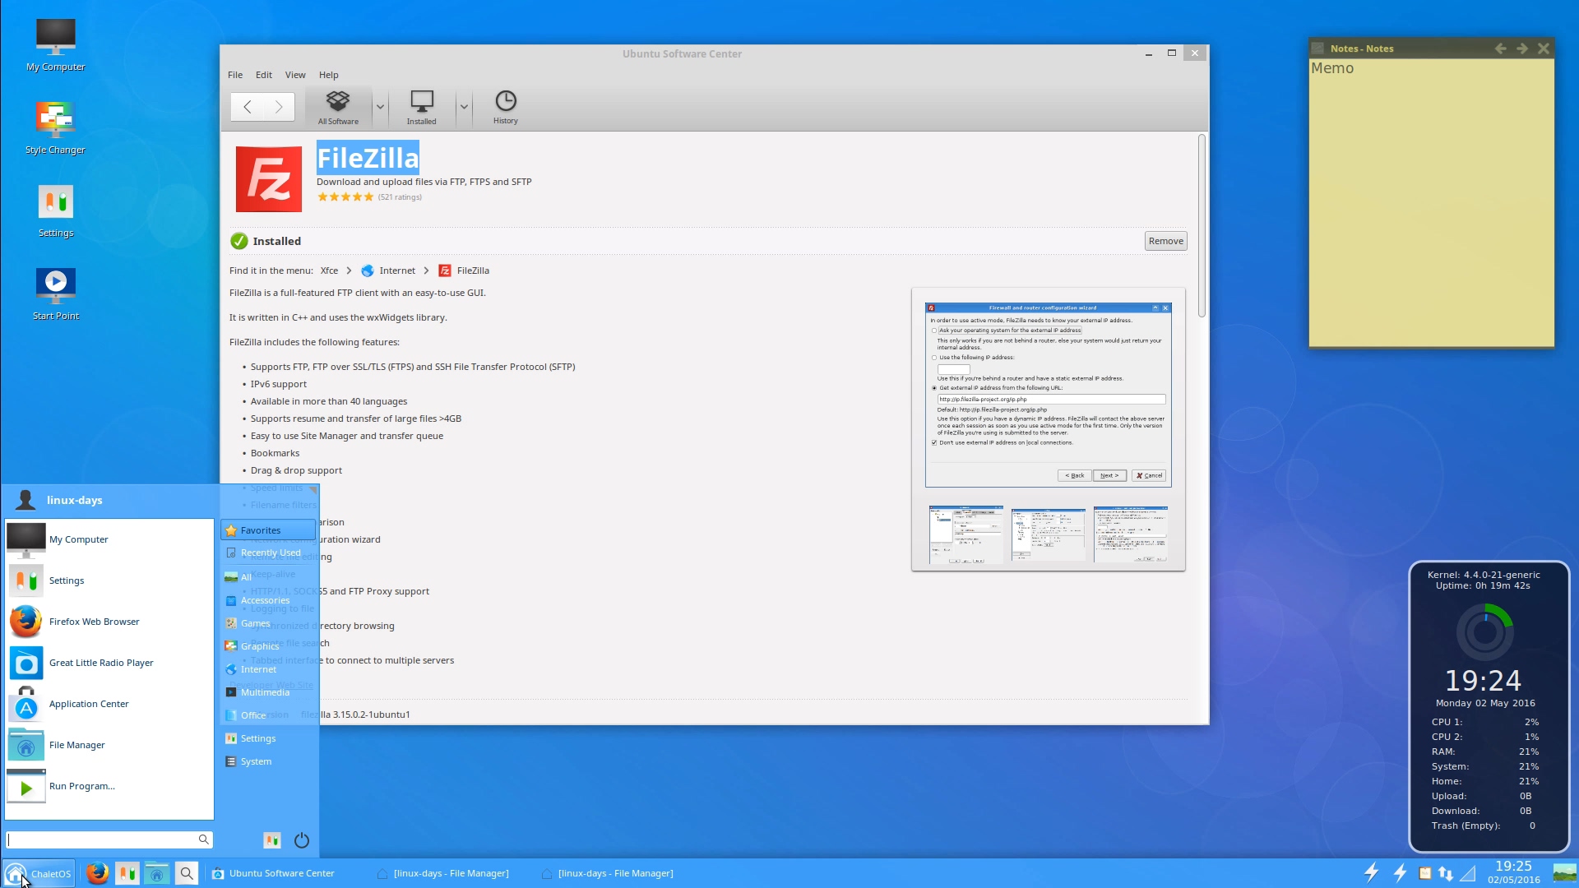Expand the All Software dropdown arrow
The image size is (1579, 888).
[x=380, y=107]
